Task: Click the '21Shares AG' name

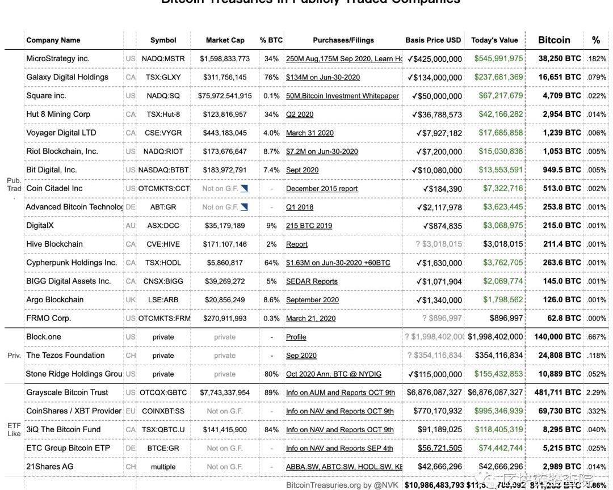Action: pos(49,467)
